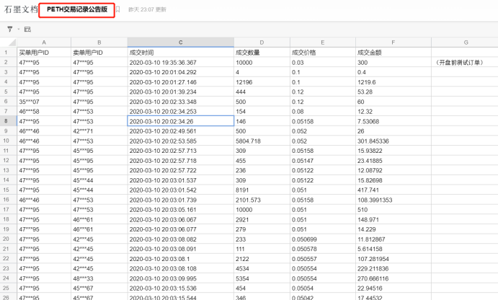Click the quantity cell 8191

coord(262,190)
